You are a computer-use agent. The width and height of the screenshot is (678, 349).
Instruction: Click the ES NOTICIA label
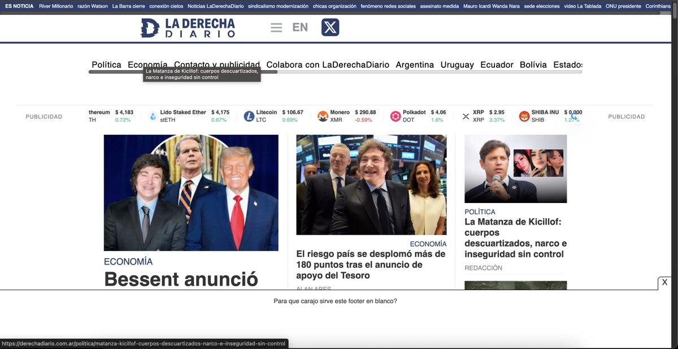point(19,6)
